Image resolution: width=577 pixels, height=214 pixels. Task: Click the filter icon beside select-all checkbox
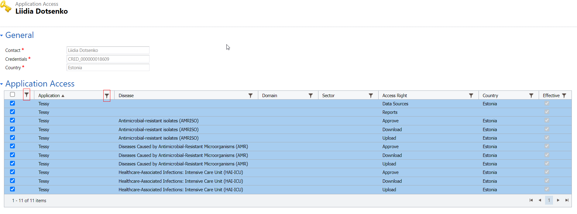coord(27,95)
